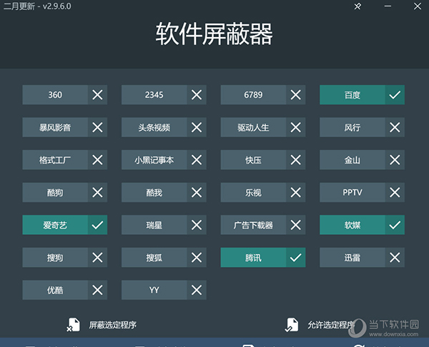This screenshot has width=429, height=347.
Task: Select the 6789 label button
Action: click(x=253, y=95)
